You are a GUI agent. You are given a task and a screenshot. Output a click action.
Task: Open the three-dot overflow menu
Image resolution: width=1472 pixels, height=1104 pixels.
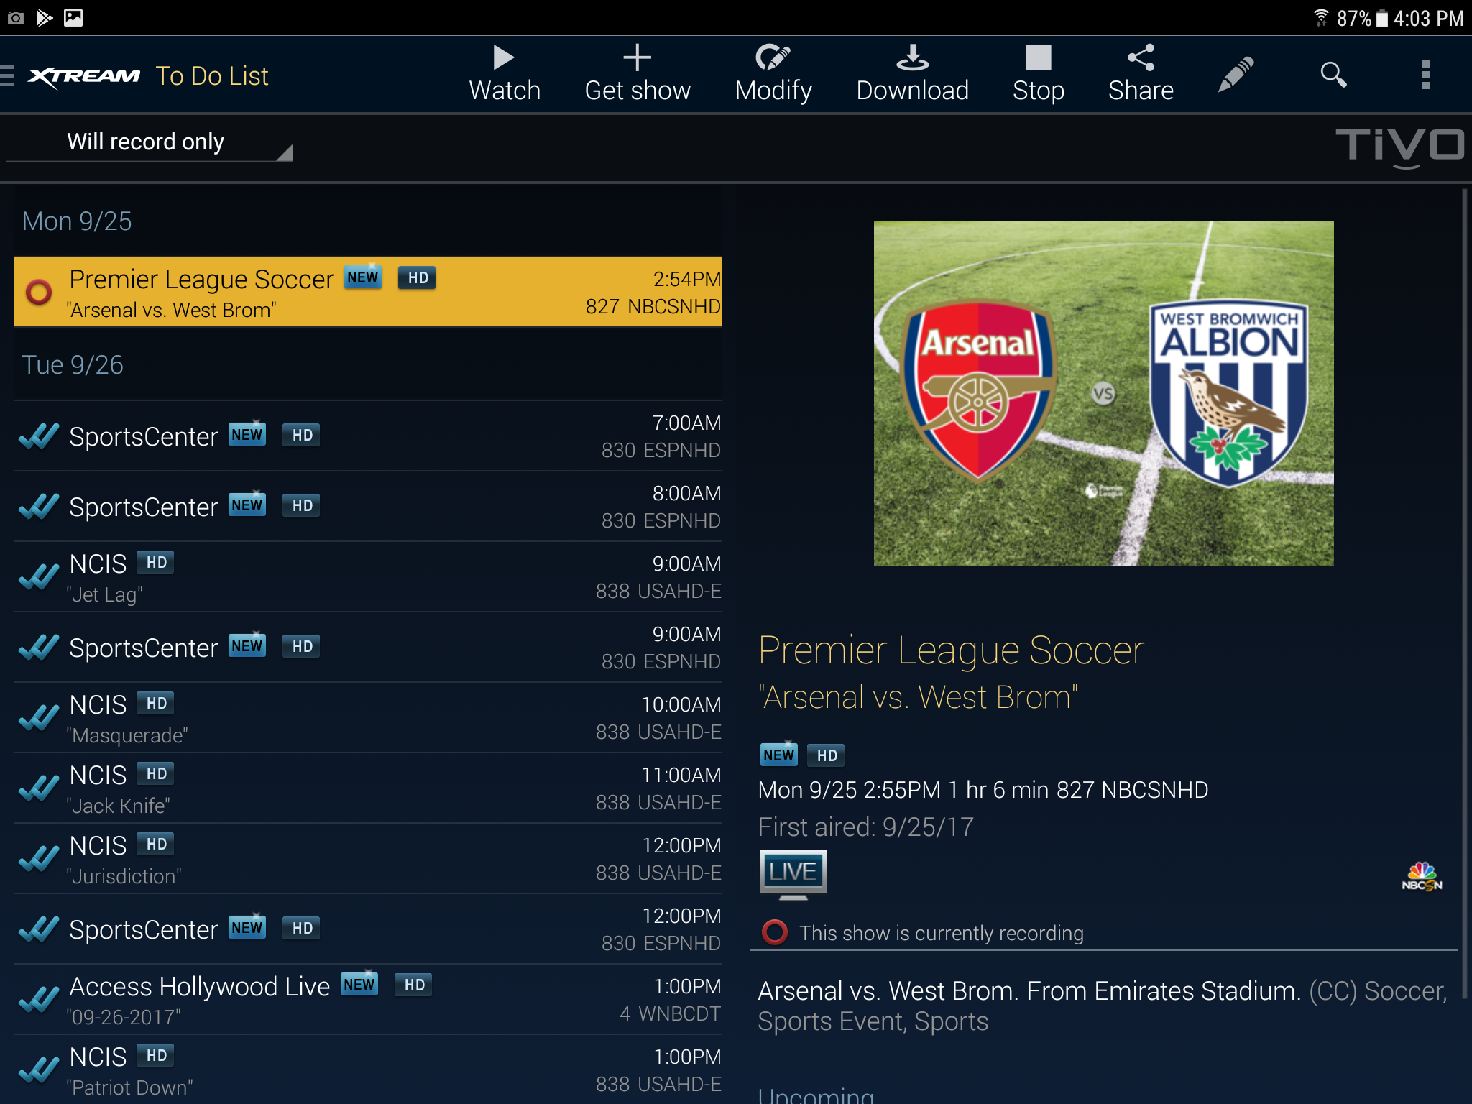point(1425,75)
